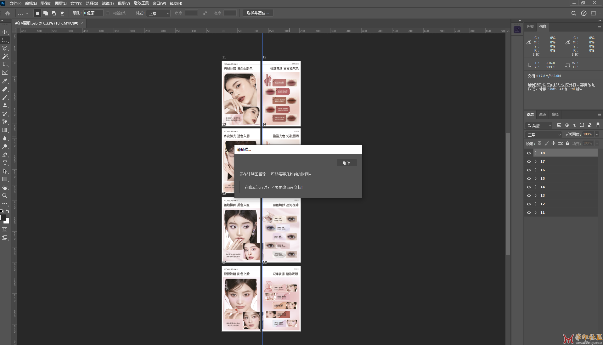Switch to the 路径 paths tab
Image resolution: width=603 pixels, height=345 pixels.
[555, 114]
